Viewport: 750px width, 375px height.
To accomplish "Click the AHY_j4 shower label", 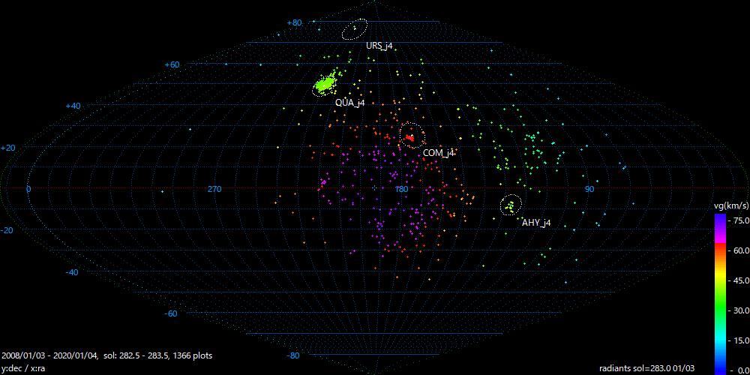I will coord(536,223).
